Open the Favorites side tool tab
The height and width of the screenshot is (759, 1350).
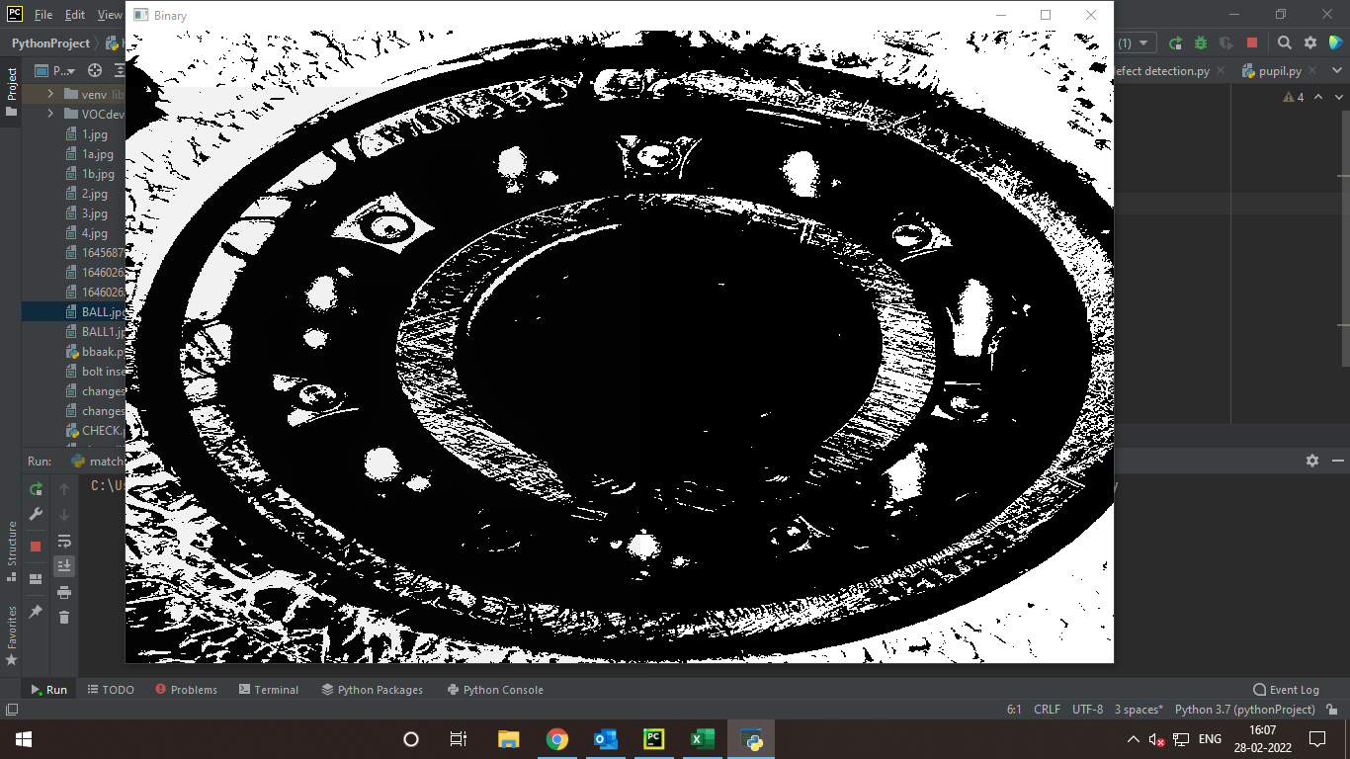[11, 634]
